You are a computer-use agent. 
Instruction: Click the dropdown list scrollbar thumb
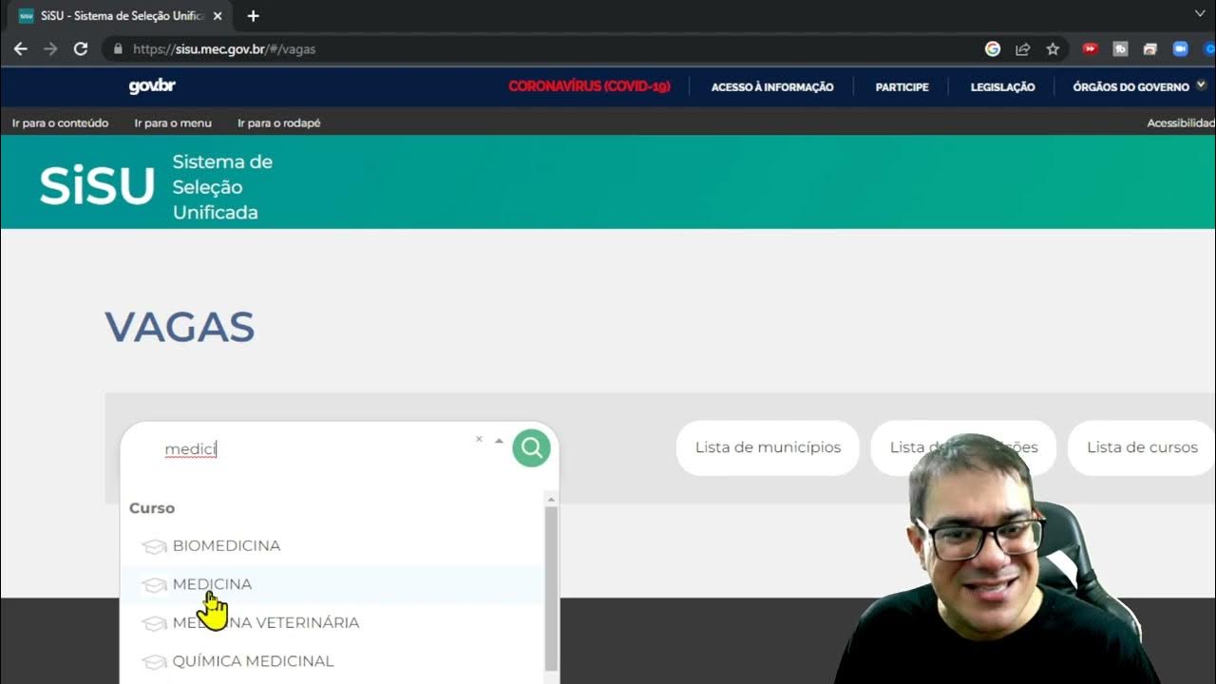551,589
